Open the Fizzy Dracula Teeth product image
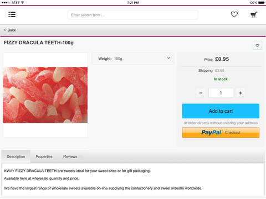 coord(45,95)
